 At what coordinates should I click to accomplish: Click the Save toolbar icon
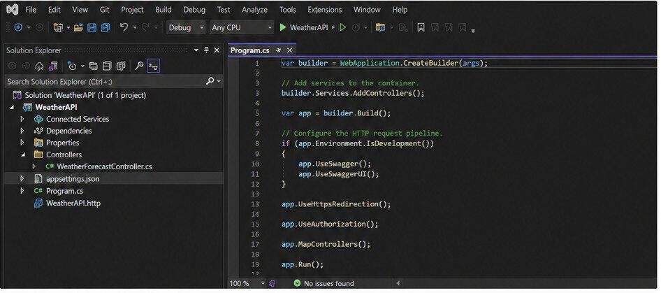(x=92, y=27)
